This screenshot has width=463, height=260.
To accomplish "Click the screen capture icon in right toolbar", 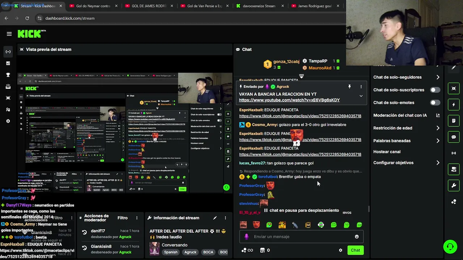I will (454, 88).
